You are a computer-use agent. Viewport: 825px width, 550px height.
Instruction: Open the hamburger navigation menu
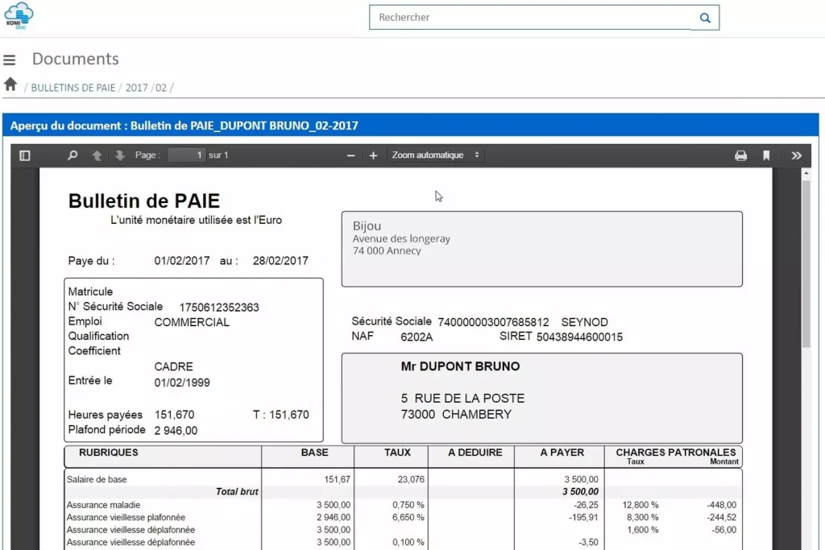(10, 60)
